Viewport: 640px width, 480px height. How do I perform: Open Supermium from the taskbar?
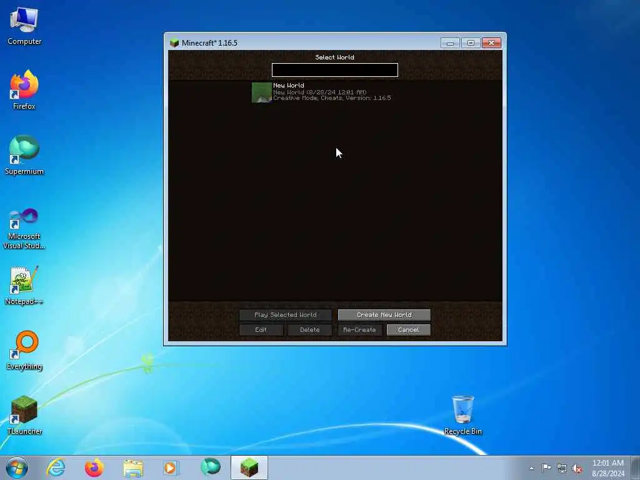(x=211, y=467)
